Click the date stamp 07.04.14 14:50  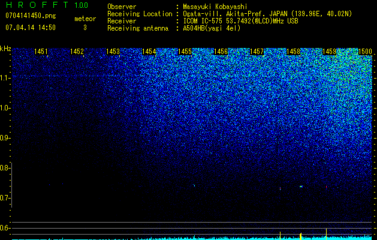click(31, 28)
